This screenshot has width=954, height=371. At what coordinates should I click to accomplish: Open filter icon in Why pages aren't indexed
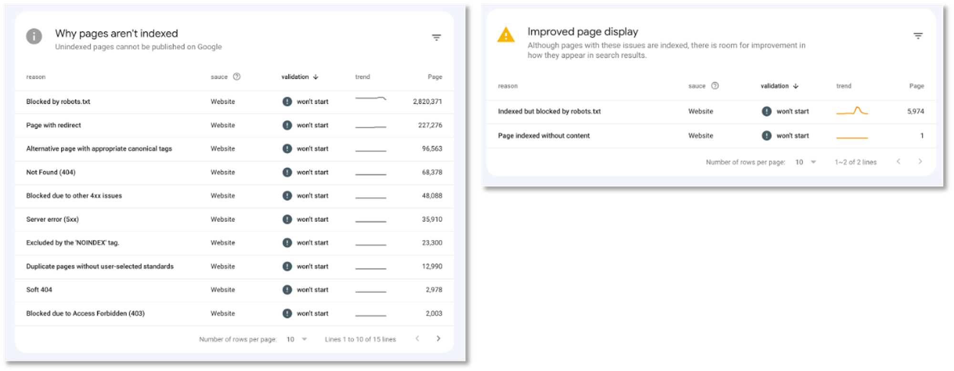coord(436,38)
